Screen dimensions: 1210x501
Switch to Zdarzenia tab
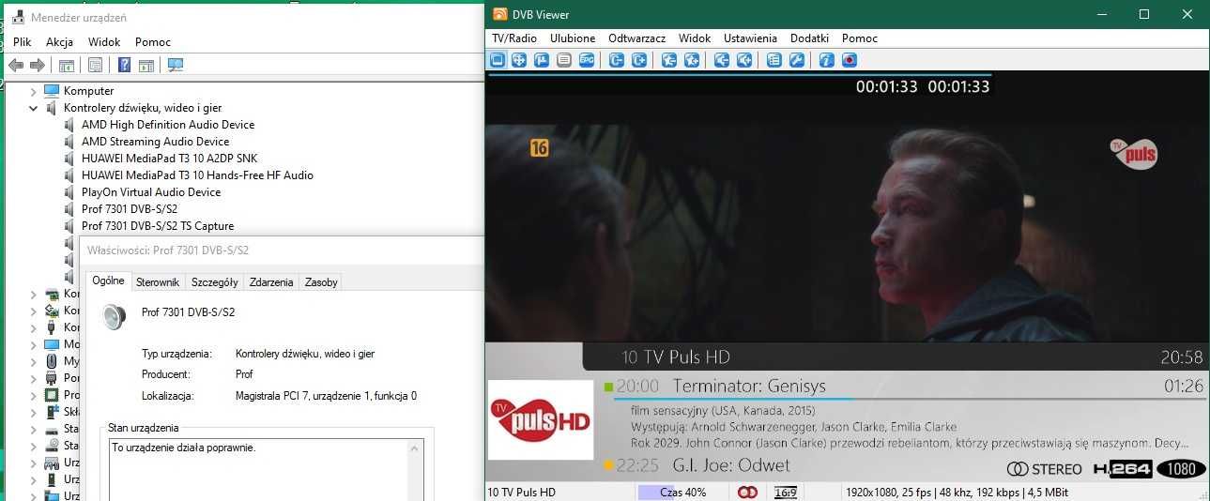pyautogui.click(x=271, y=281)
